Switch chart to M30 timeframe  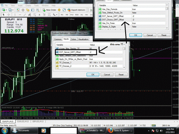pyautogui.click(x=77, y=15)
